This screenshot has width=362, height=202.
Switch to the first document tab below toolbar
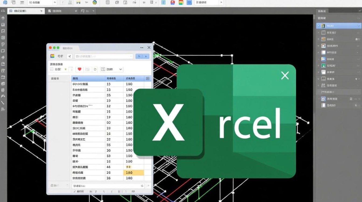tap(26, 11)
